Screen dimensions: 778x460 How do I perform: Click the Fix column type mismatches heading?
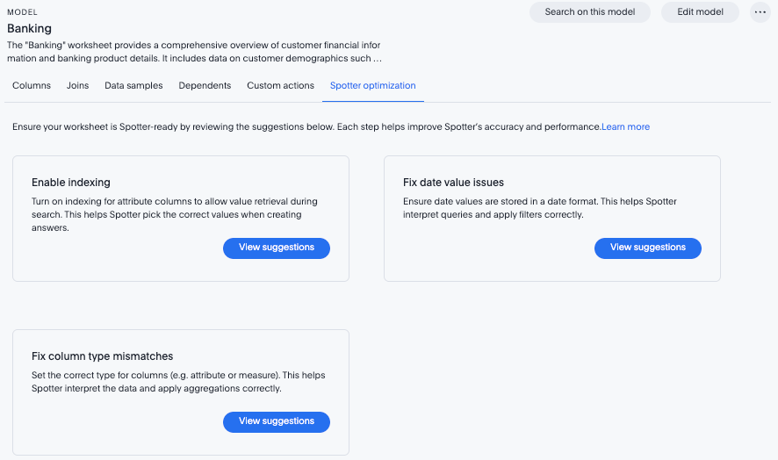click(x=102, y=356)
